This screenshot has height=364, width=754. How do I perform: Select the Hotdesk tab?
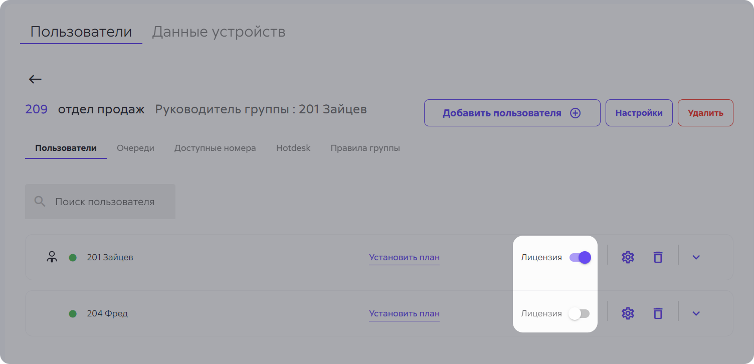(x=293, y=148)
